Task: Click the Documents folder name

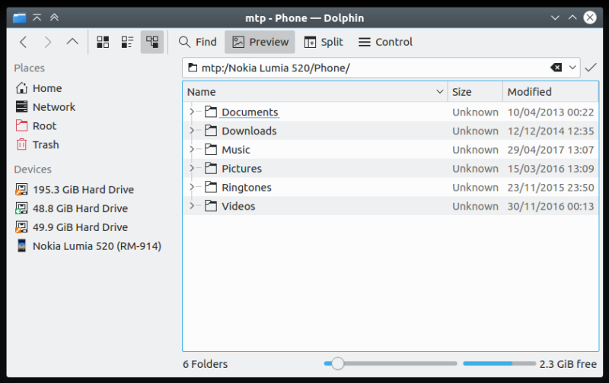Action: pos(250,112)
